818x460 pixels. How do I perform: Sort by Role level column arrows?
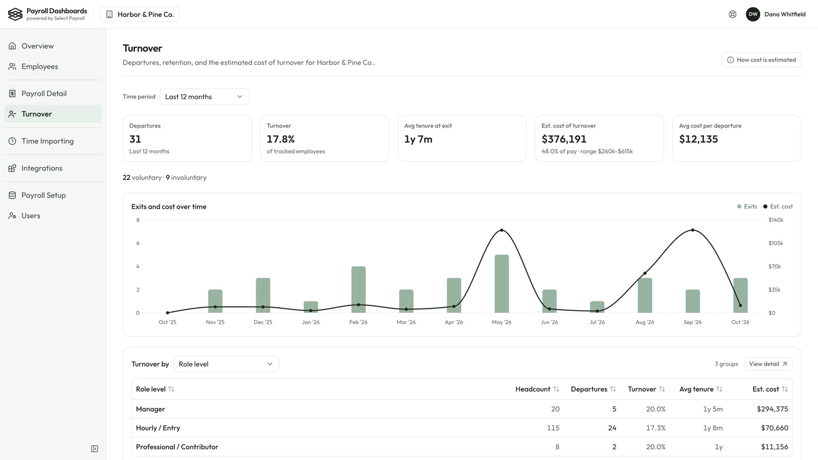[x=171, y=389]
